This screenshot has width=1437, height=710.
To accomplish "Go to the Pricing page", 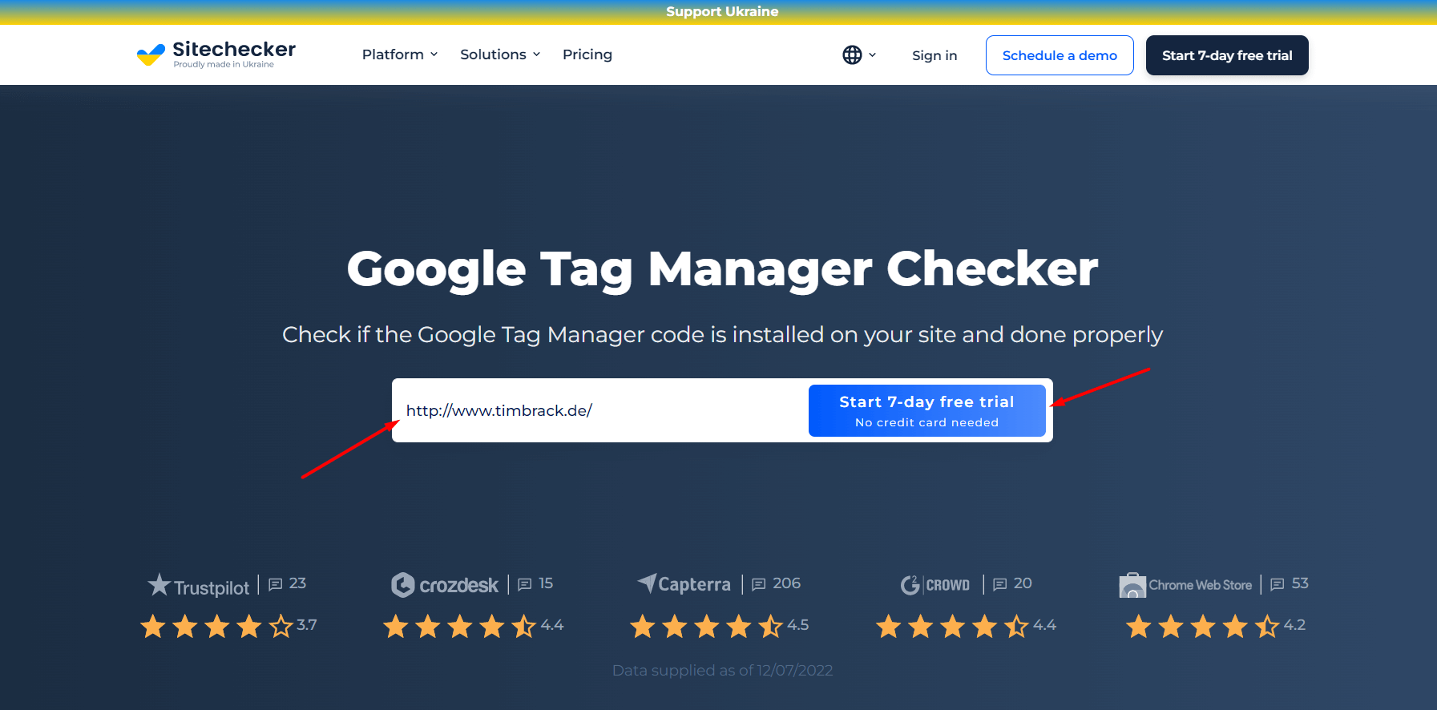I will pos(587,54).
